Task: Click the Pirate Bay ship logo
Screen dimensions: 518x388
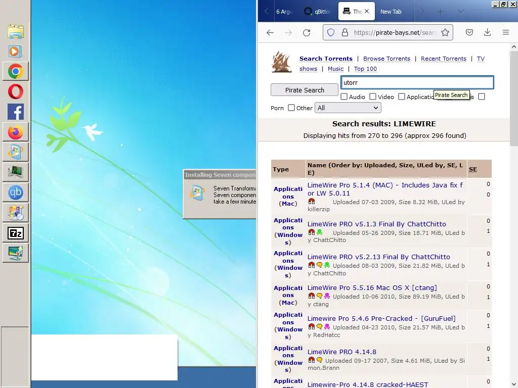Action: point(281,62)
